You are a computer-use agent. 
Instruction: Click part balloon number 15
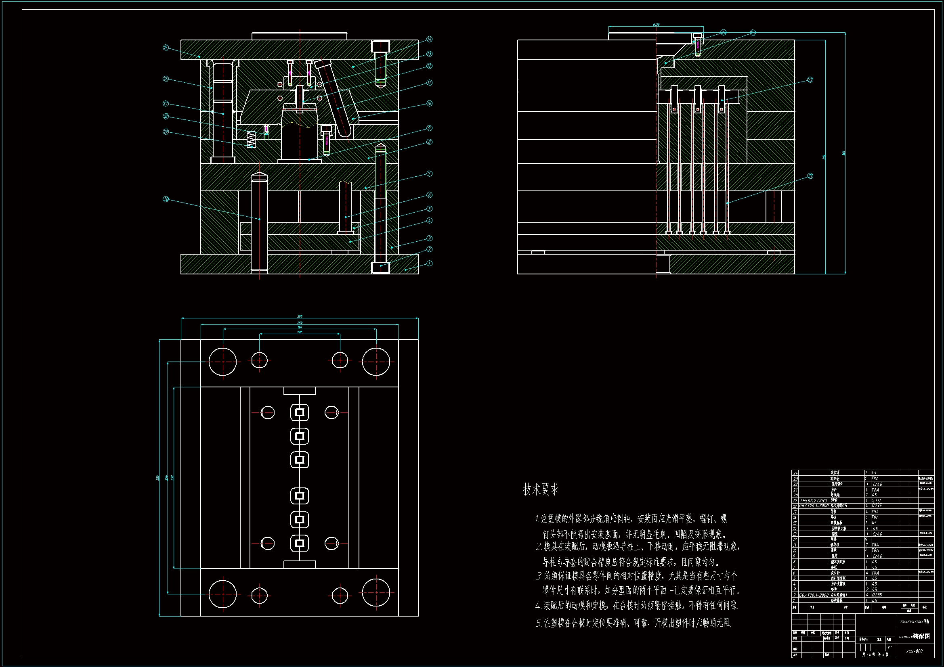(x=166, y=48)
